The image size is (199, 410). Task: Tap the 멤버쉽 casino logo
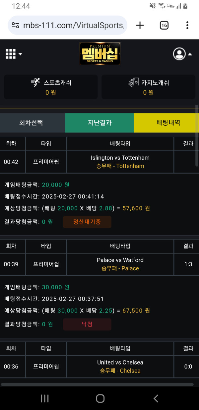(x=99, y=54)
